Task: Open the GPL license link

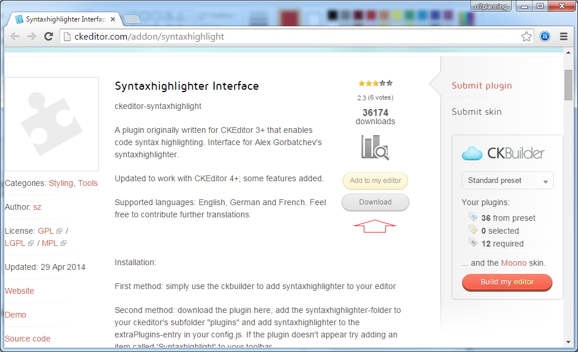Action: click(46, 231)
